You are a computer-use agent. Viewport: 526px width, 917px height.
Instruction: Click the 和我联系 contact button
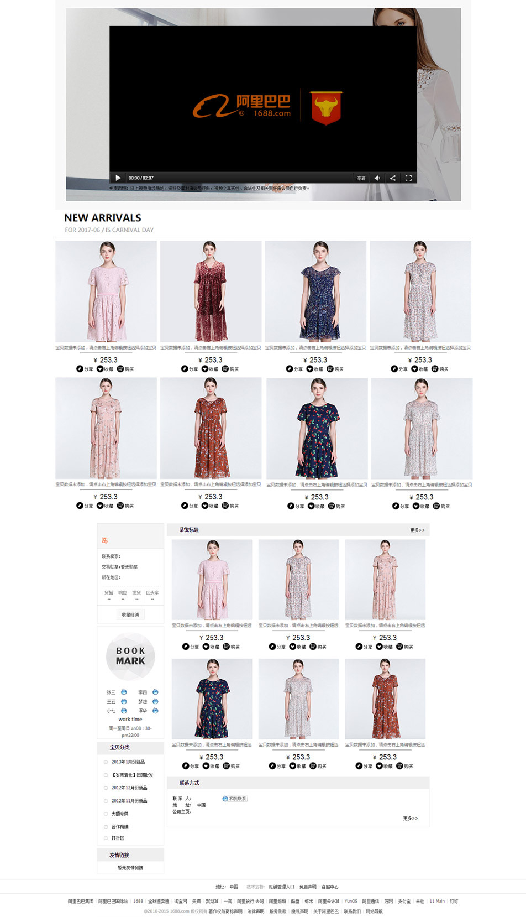[x=235, y=799]
